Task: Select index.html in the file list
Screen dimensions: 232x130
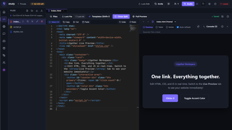Action: pos(17,22)
